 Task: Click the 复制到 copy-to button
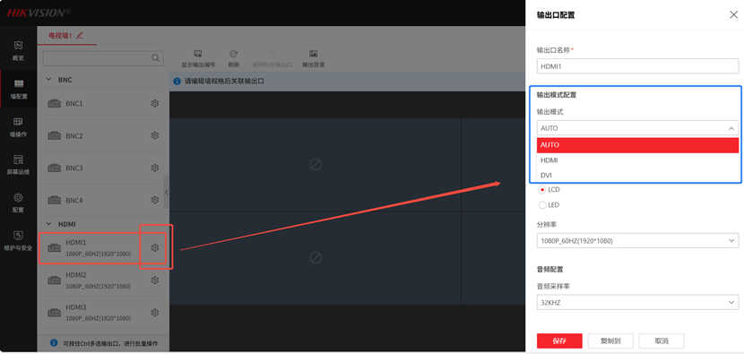pos(610,341)
